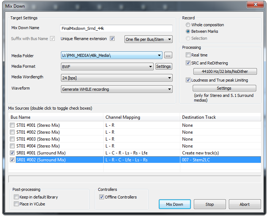Viewport: 269px width, 216px height.
Task: Check ST01 #002 Stereo Mix checkbox
Action: 12,132
